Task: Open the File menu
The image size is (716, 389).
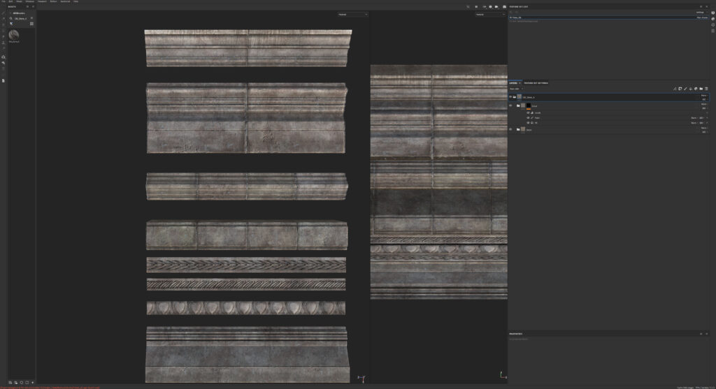Action: [3, 1]
